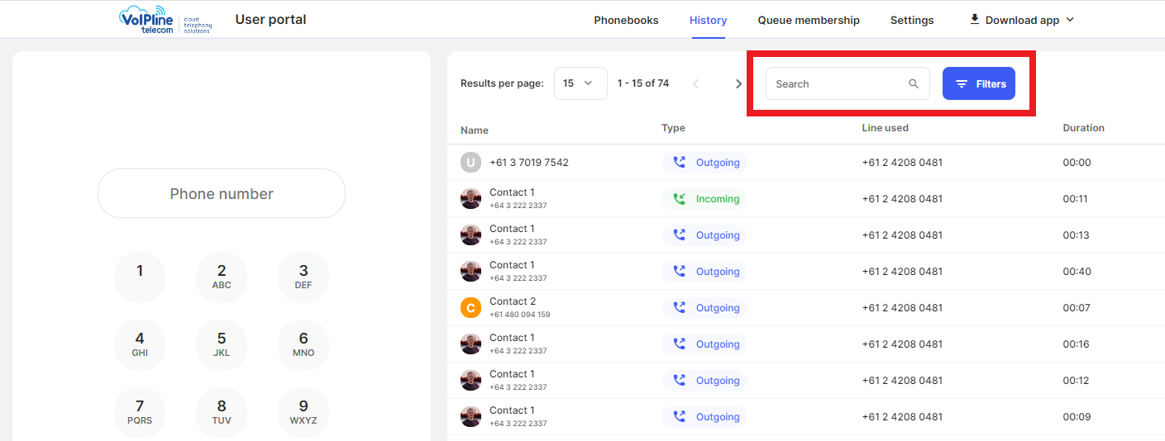Dial digit 6 MNO on the keypad
The height and width of the screenshot is (441, 1165).
303,345
